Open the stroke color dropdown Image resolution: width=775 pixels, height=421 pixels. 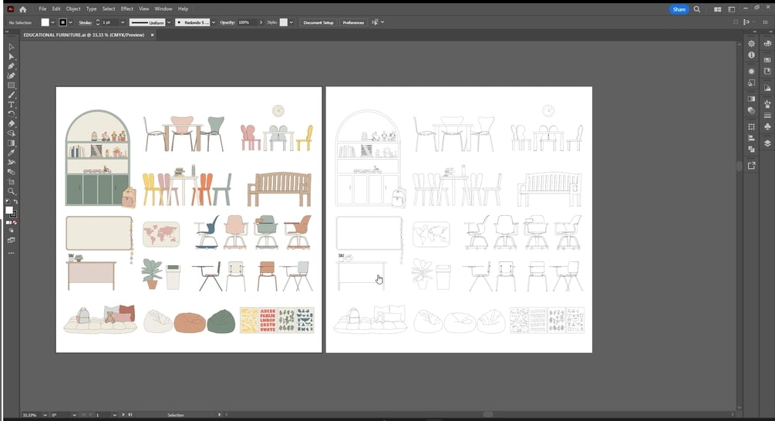click(70, 22)
